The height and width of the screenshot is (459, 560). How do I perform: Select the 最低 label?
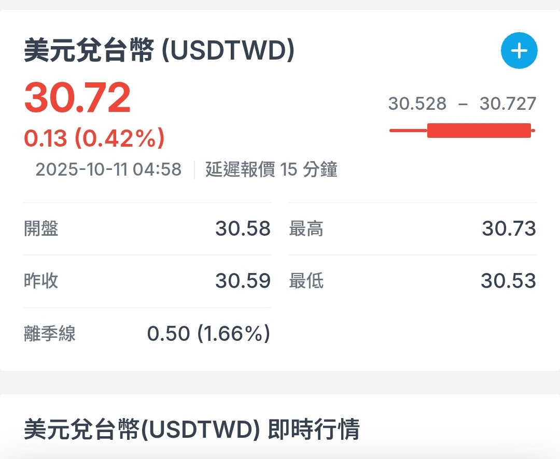point(306,281)
